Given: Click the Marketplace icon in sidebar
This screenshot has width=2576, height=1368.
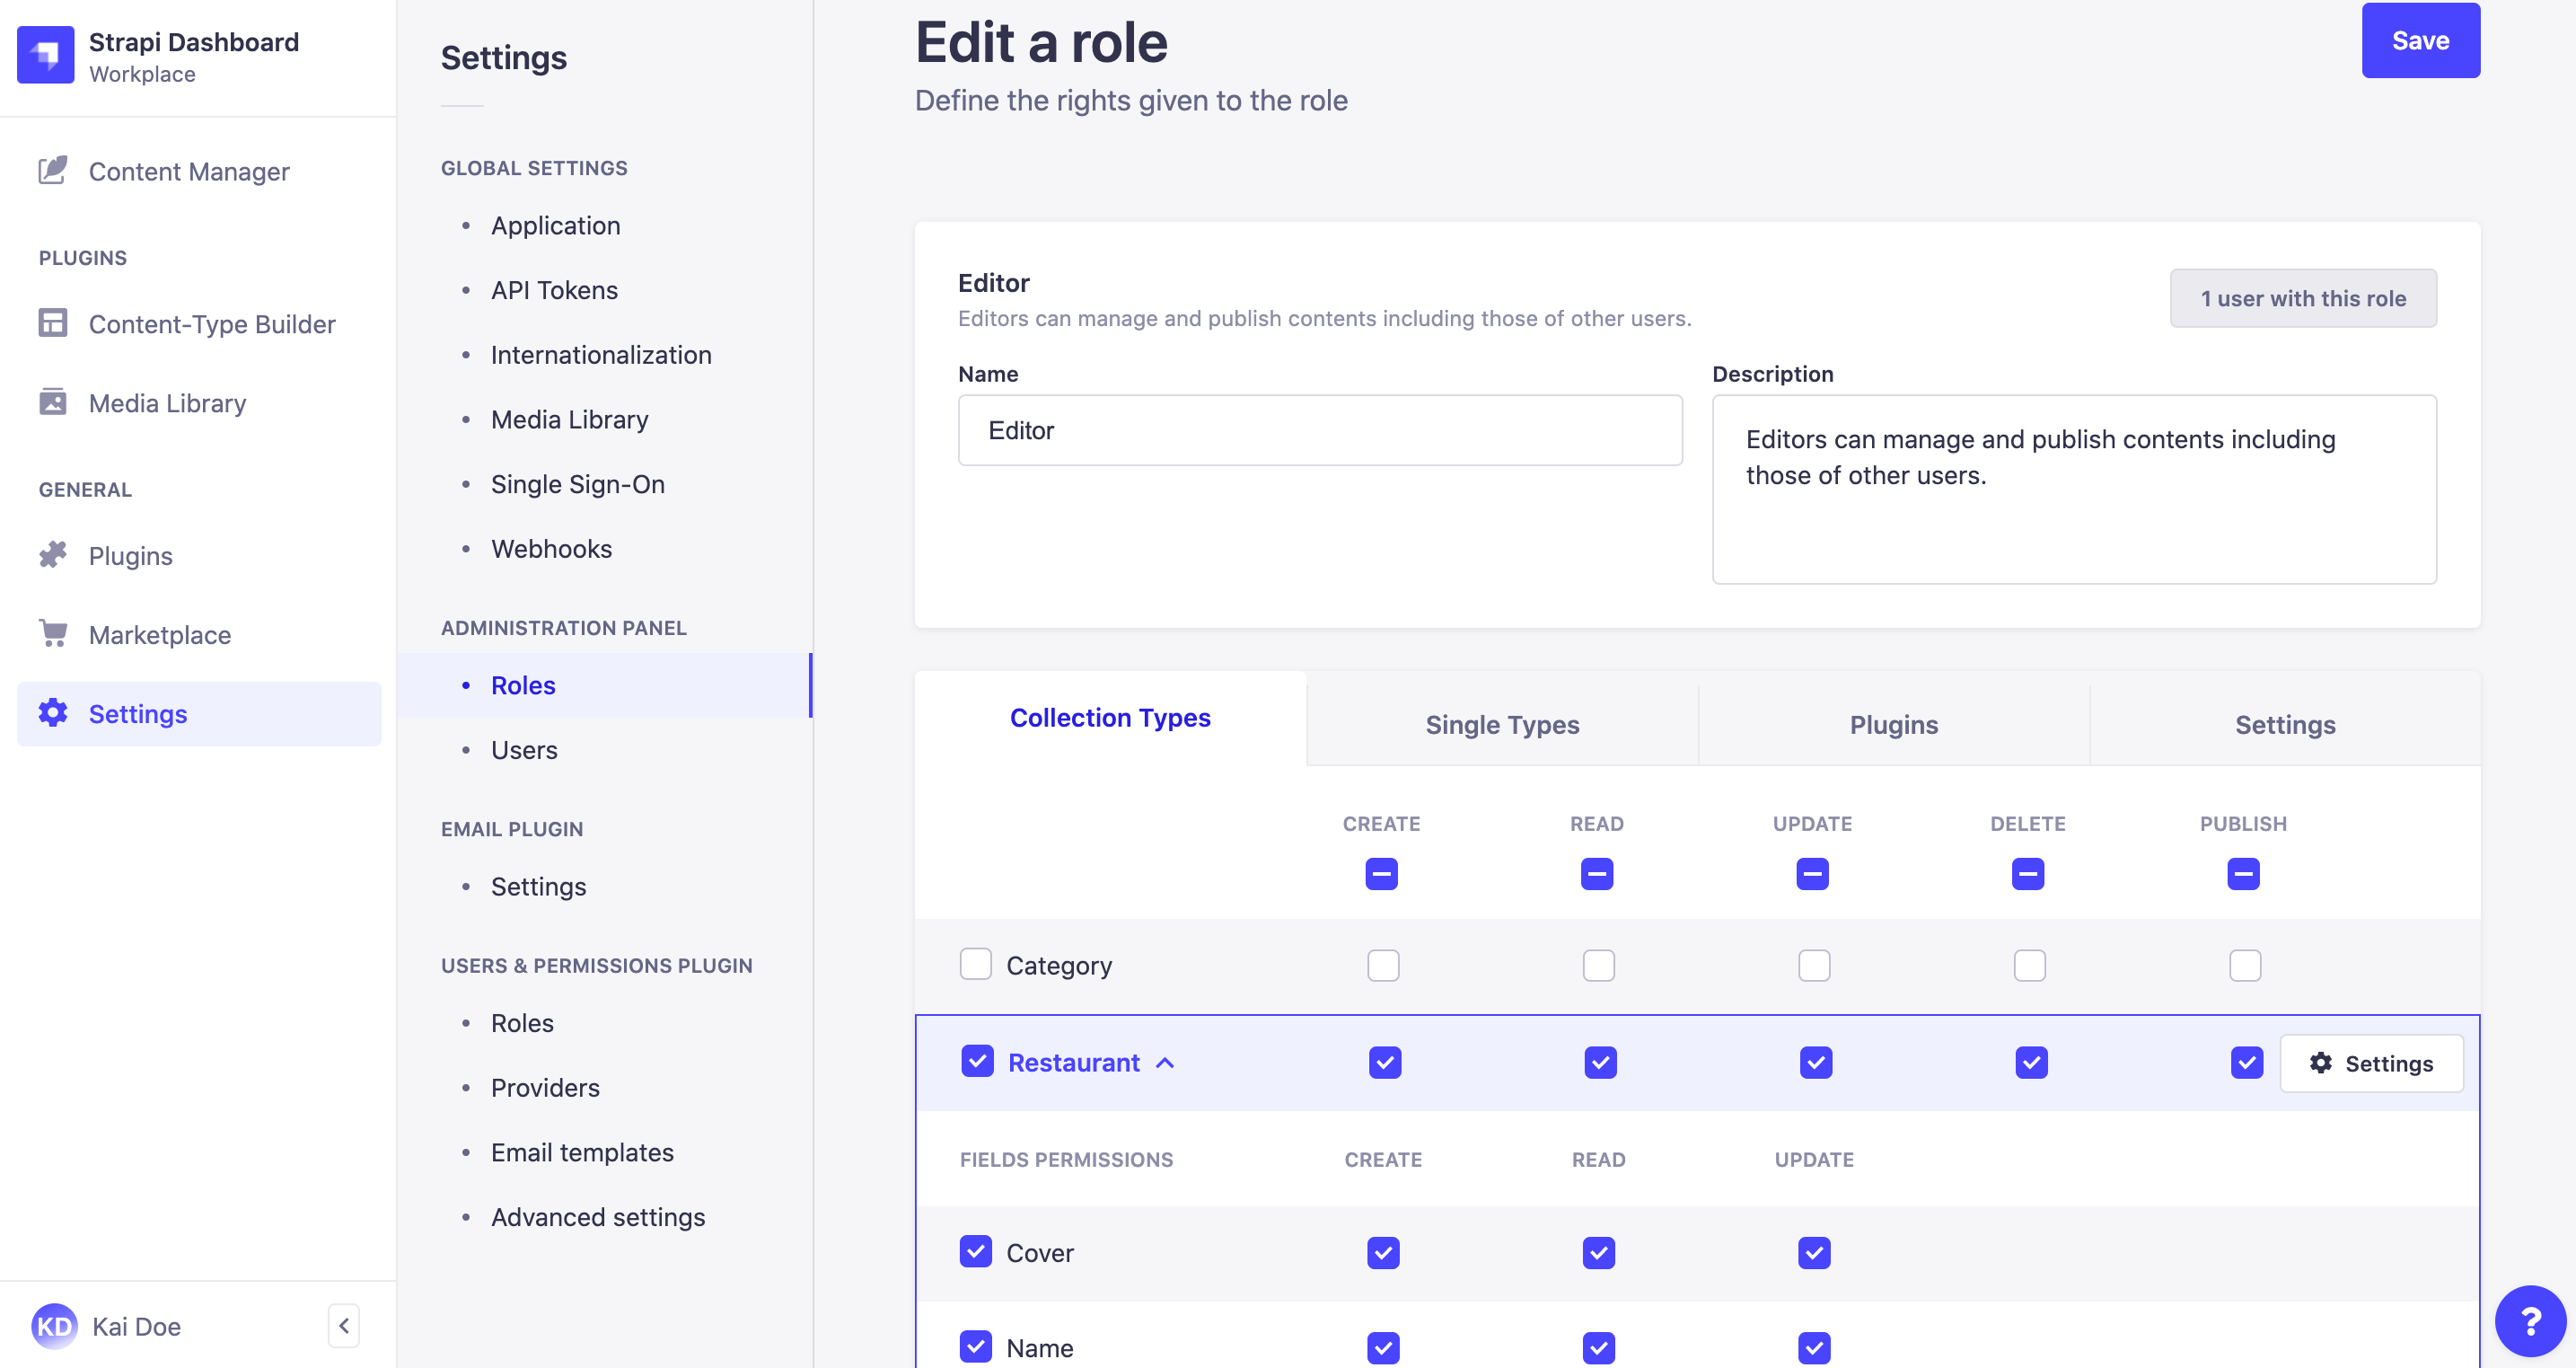Looking at the screenshot, I should [x=51, y=634].
